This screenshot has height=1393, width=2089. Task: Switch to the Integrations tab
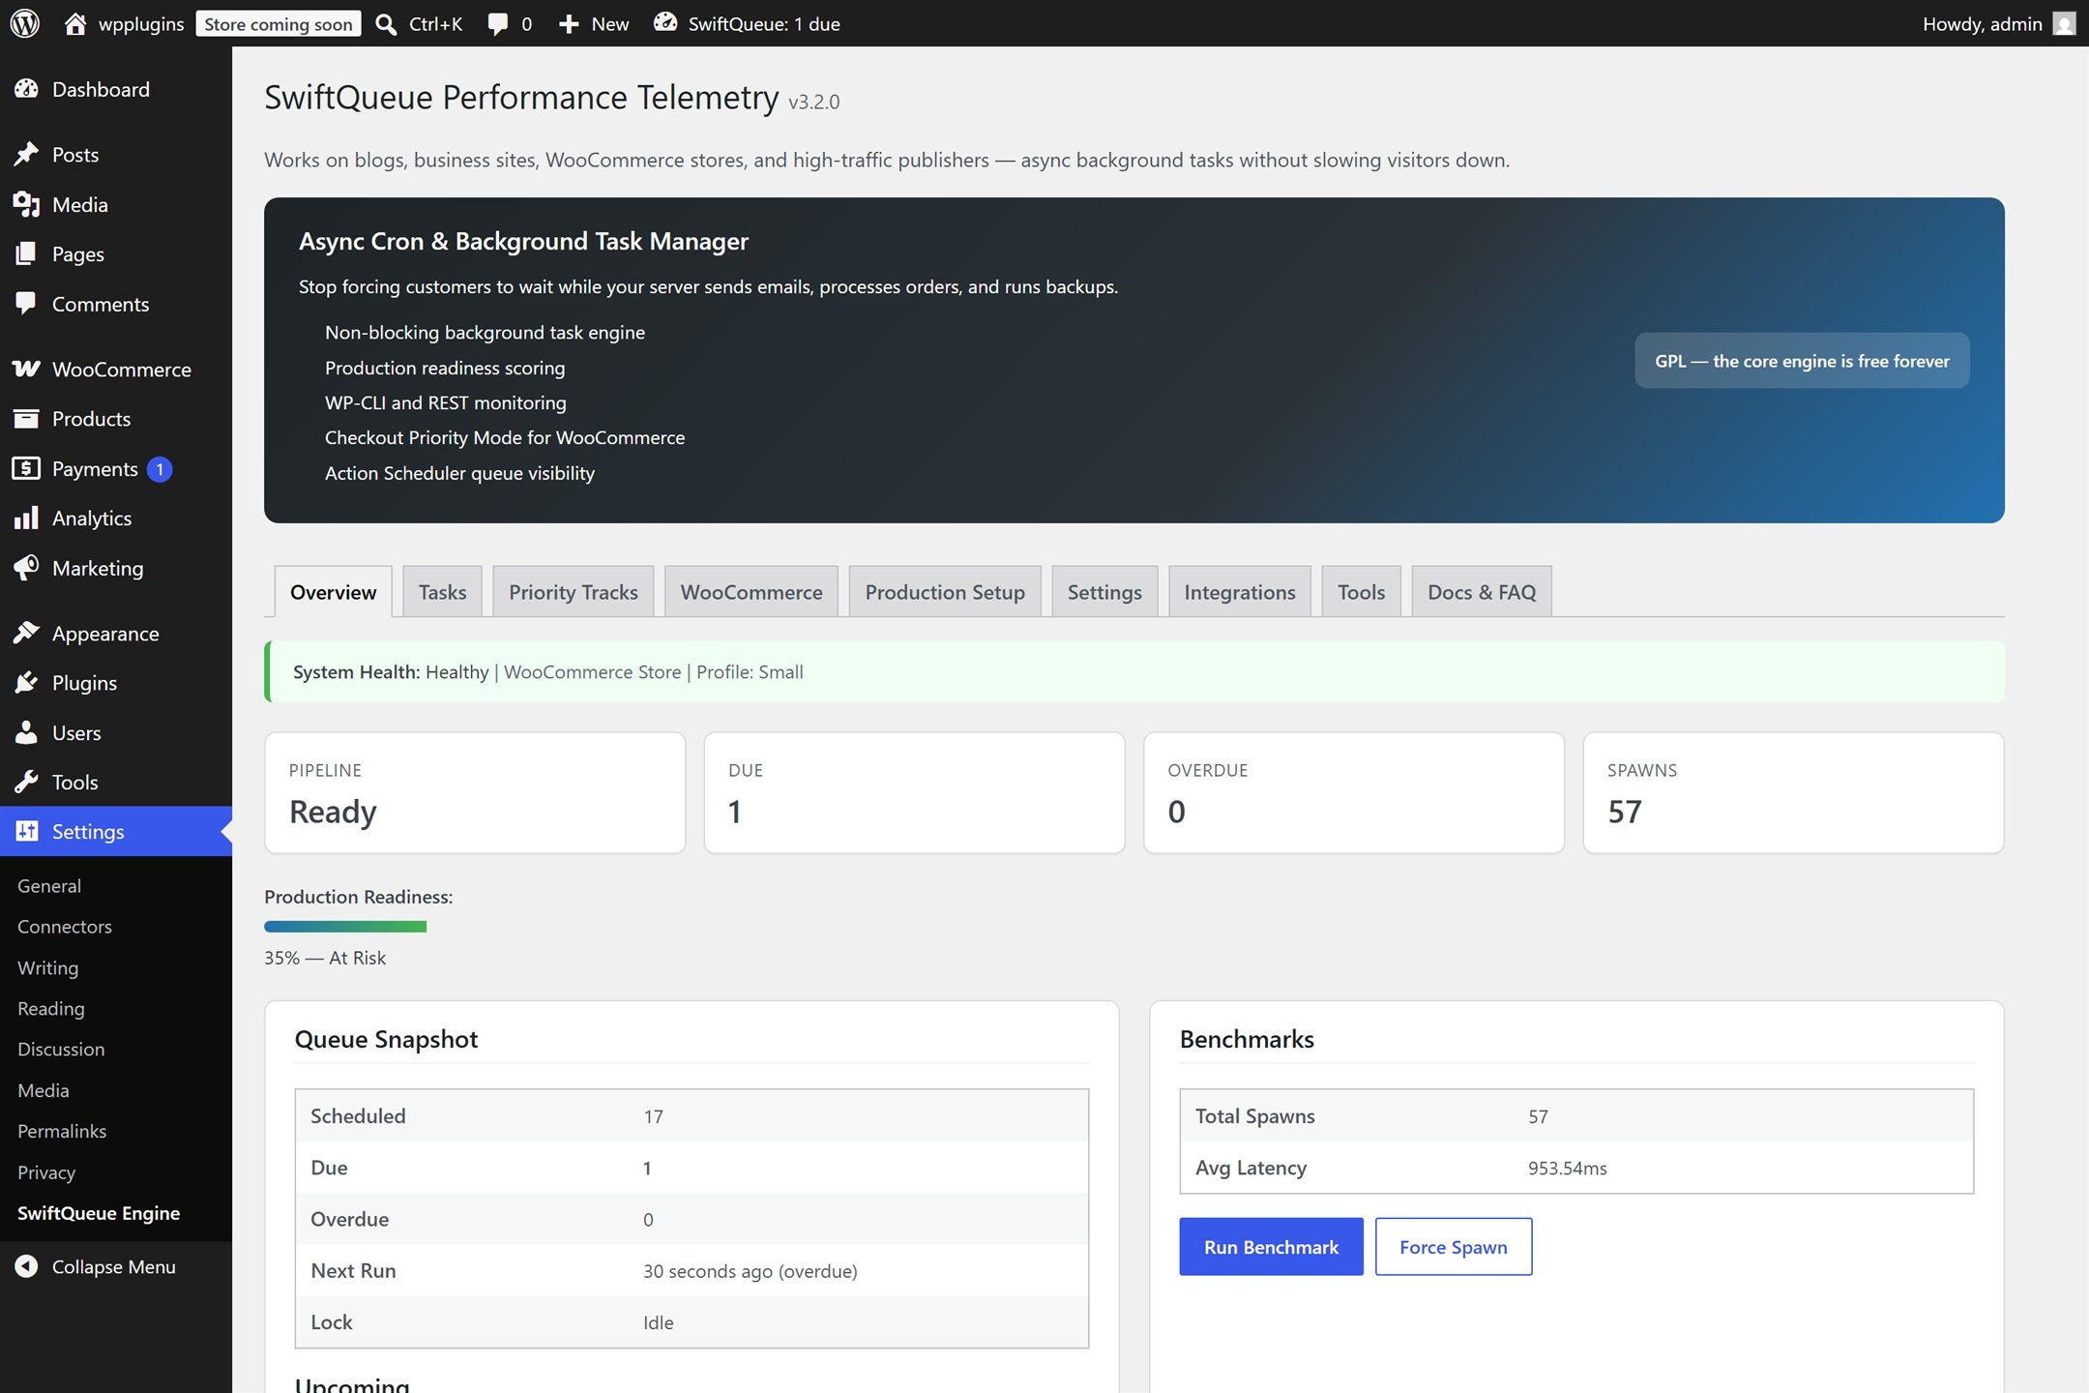coord(1240,592)
